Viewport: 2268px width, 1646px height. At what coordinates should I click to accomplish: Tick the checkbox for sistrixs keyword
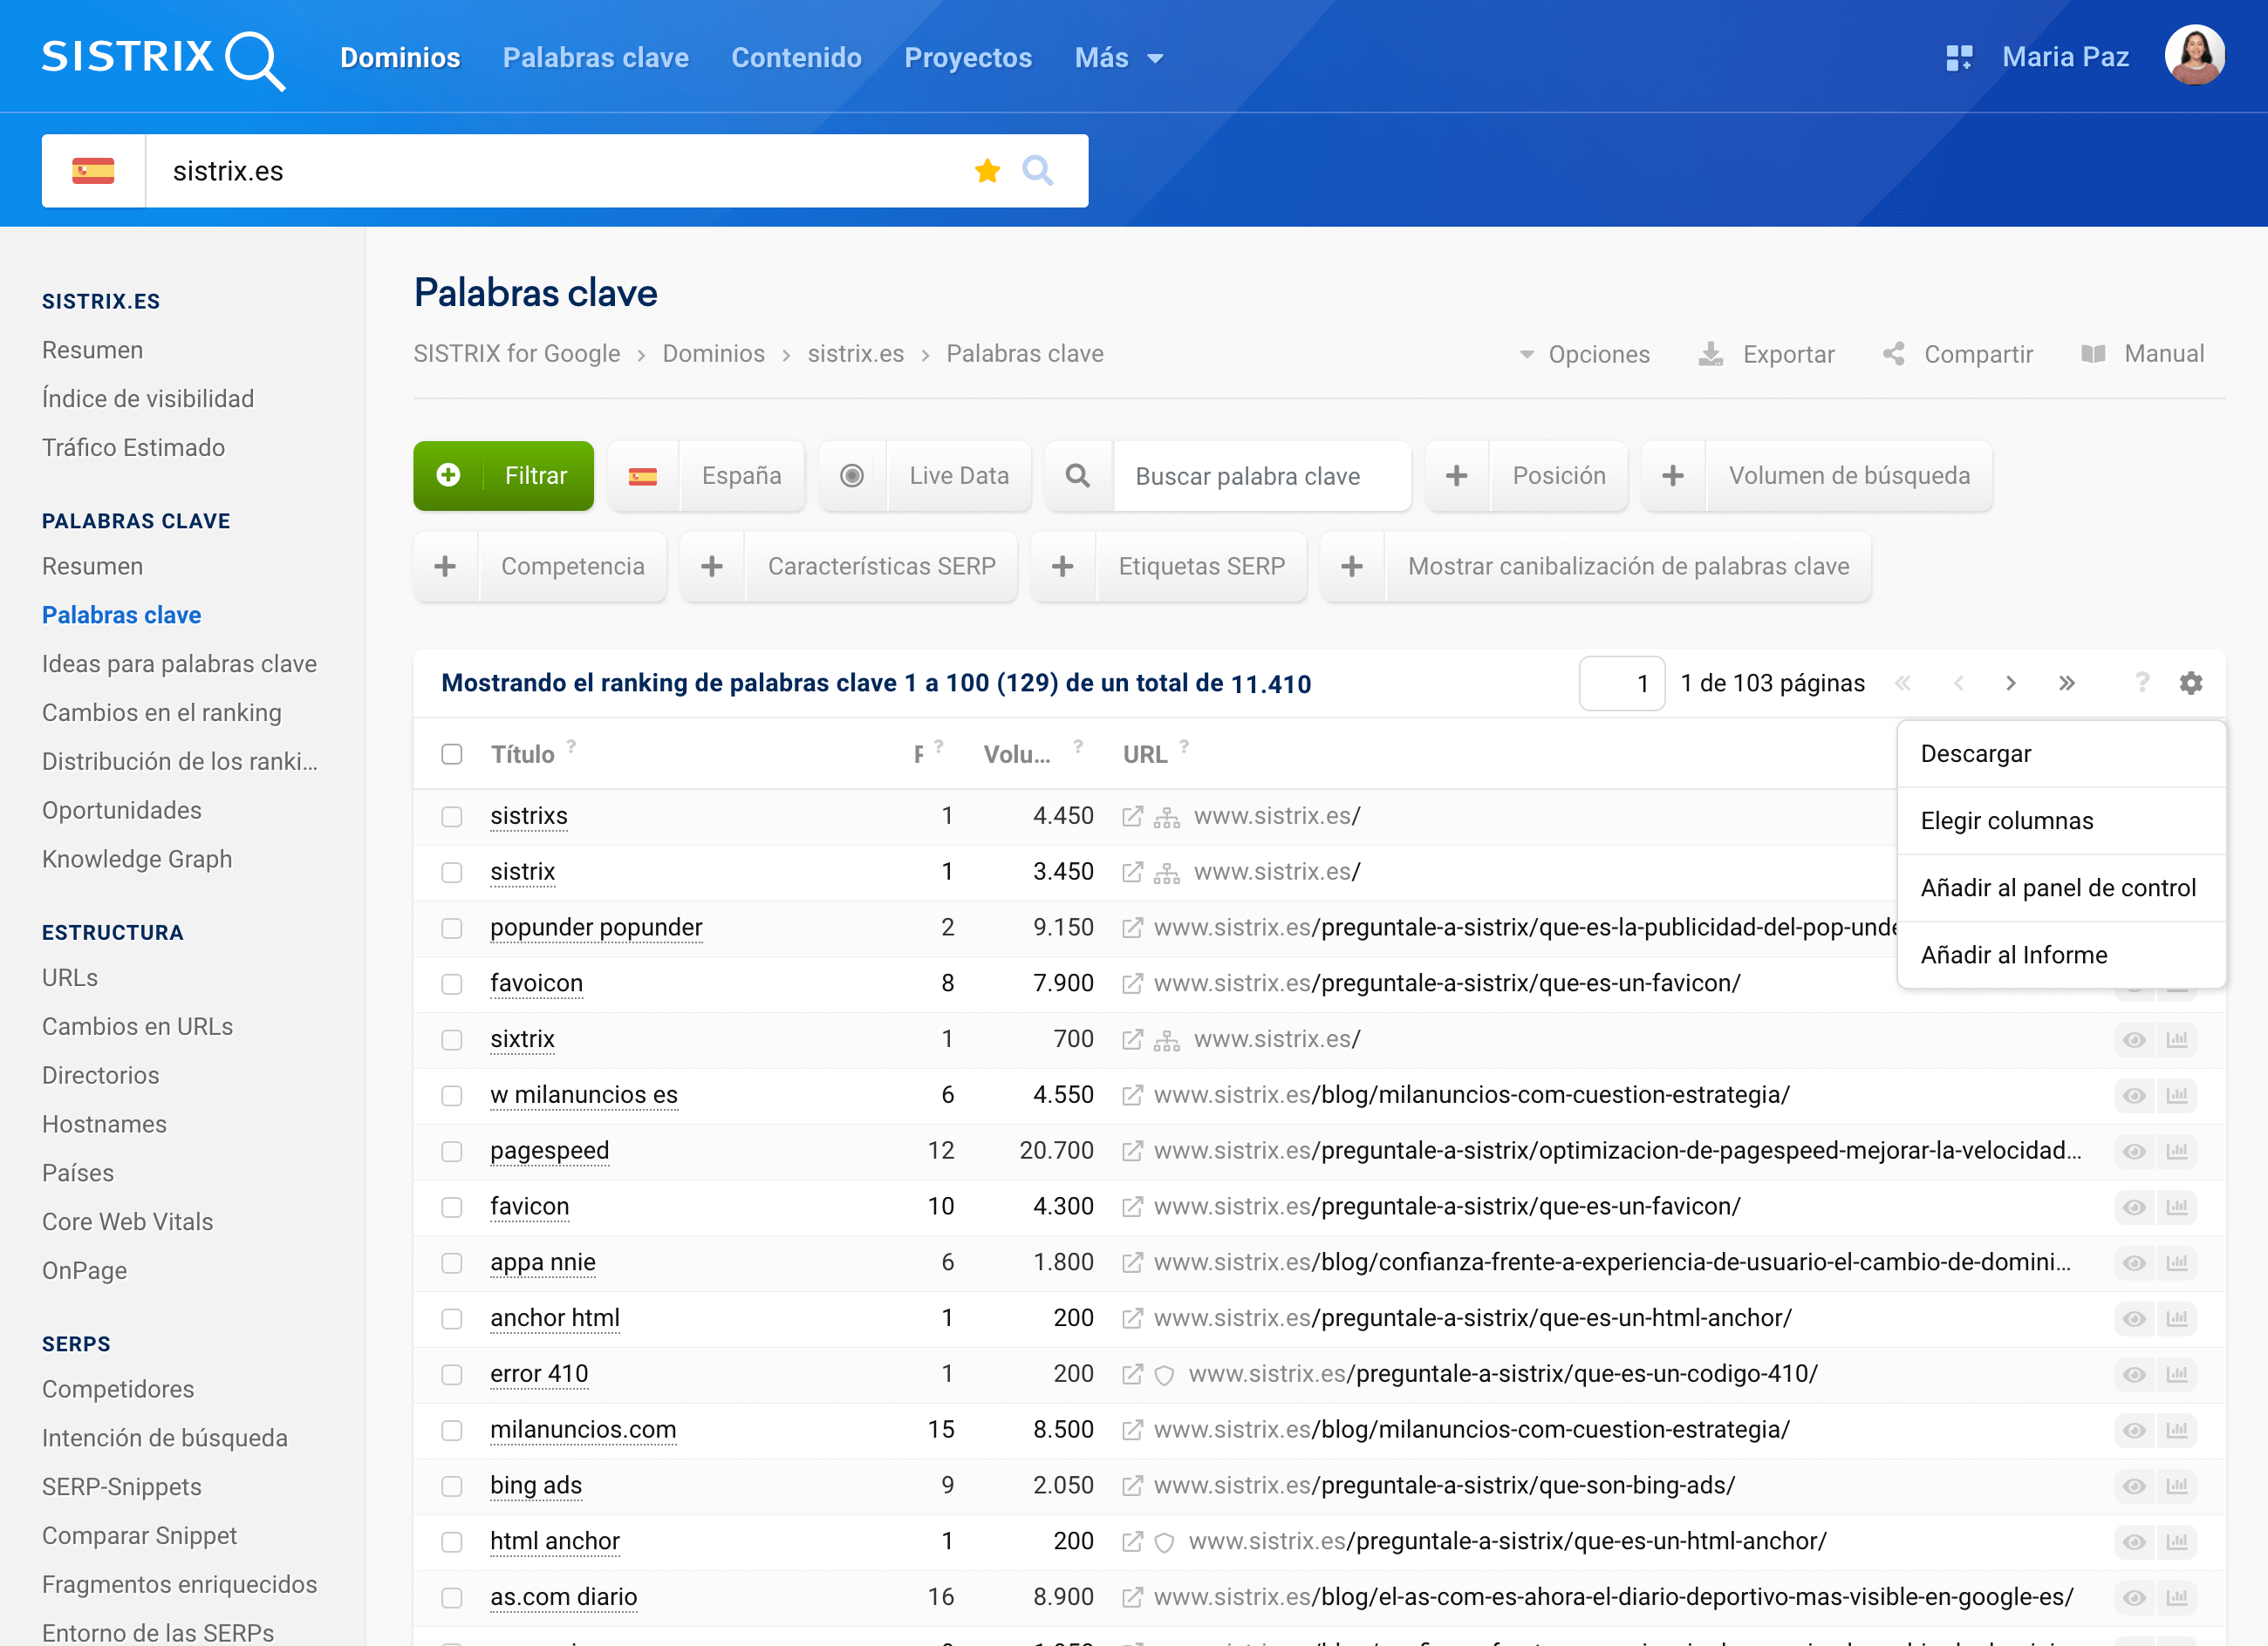[x=452, y=817]
